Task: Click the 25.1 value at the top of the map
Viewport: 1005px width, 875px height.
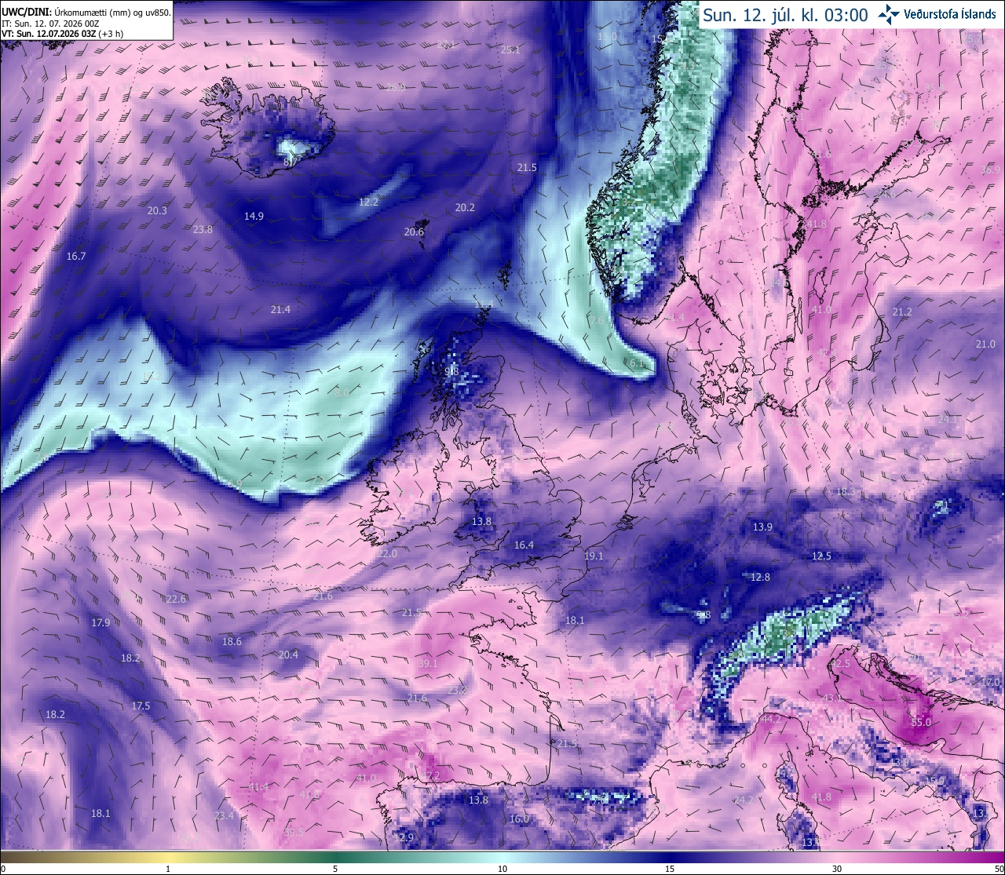Action: (510, 49)
